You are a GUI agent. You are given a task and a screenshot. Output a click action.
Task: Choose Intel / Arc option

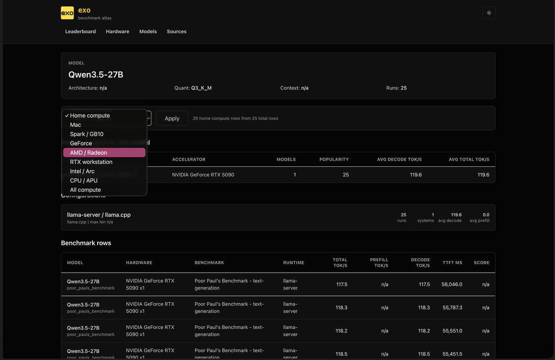(x=105, y=171)
